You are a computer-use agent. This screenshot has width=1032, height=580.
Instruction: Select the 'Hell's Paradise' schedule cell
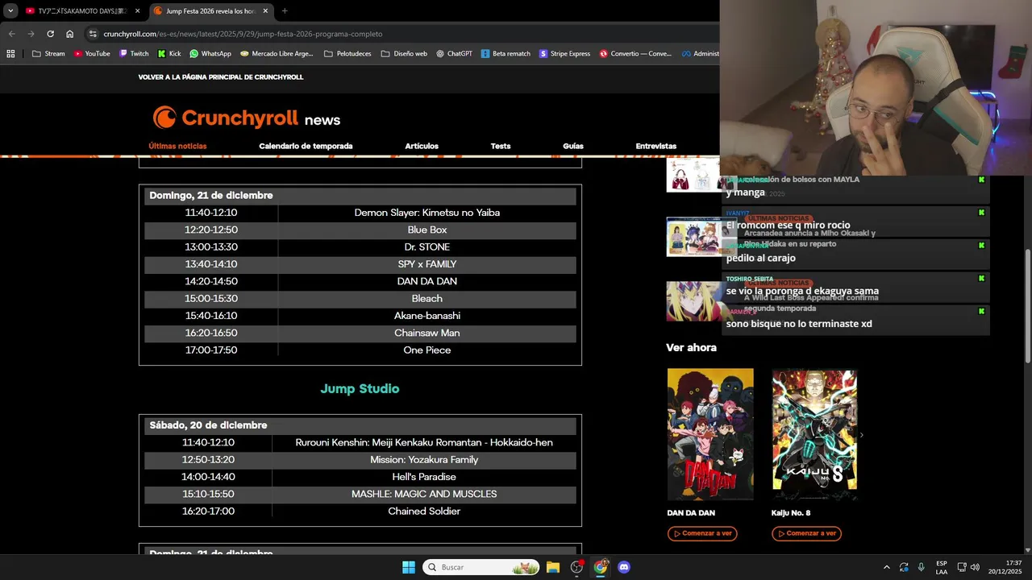click(x=424, y=477)
